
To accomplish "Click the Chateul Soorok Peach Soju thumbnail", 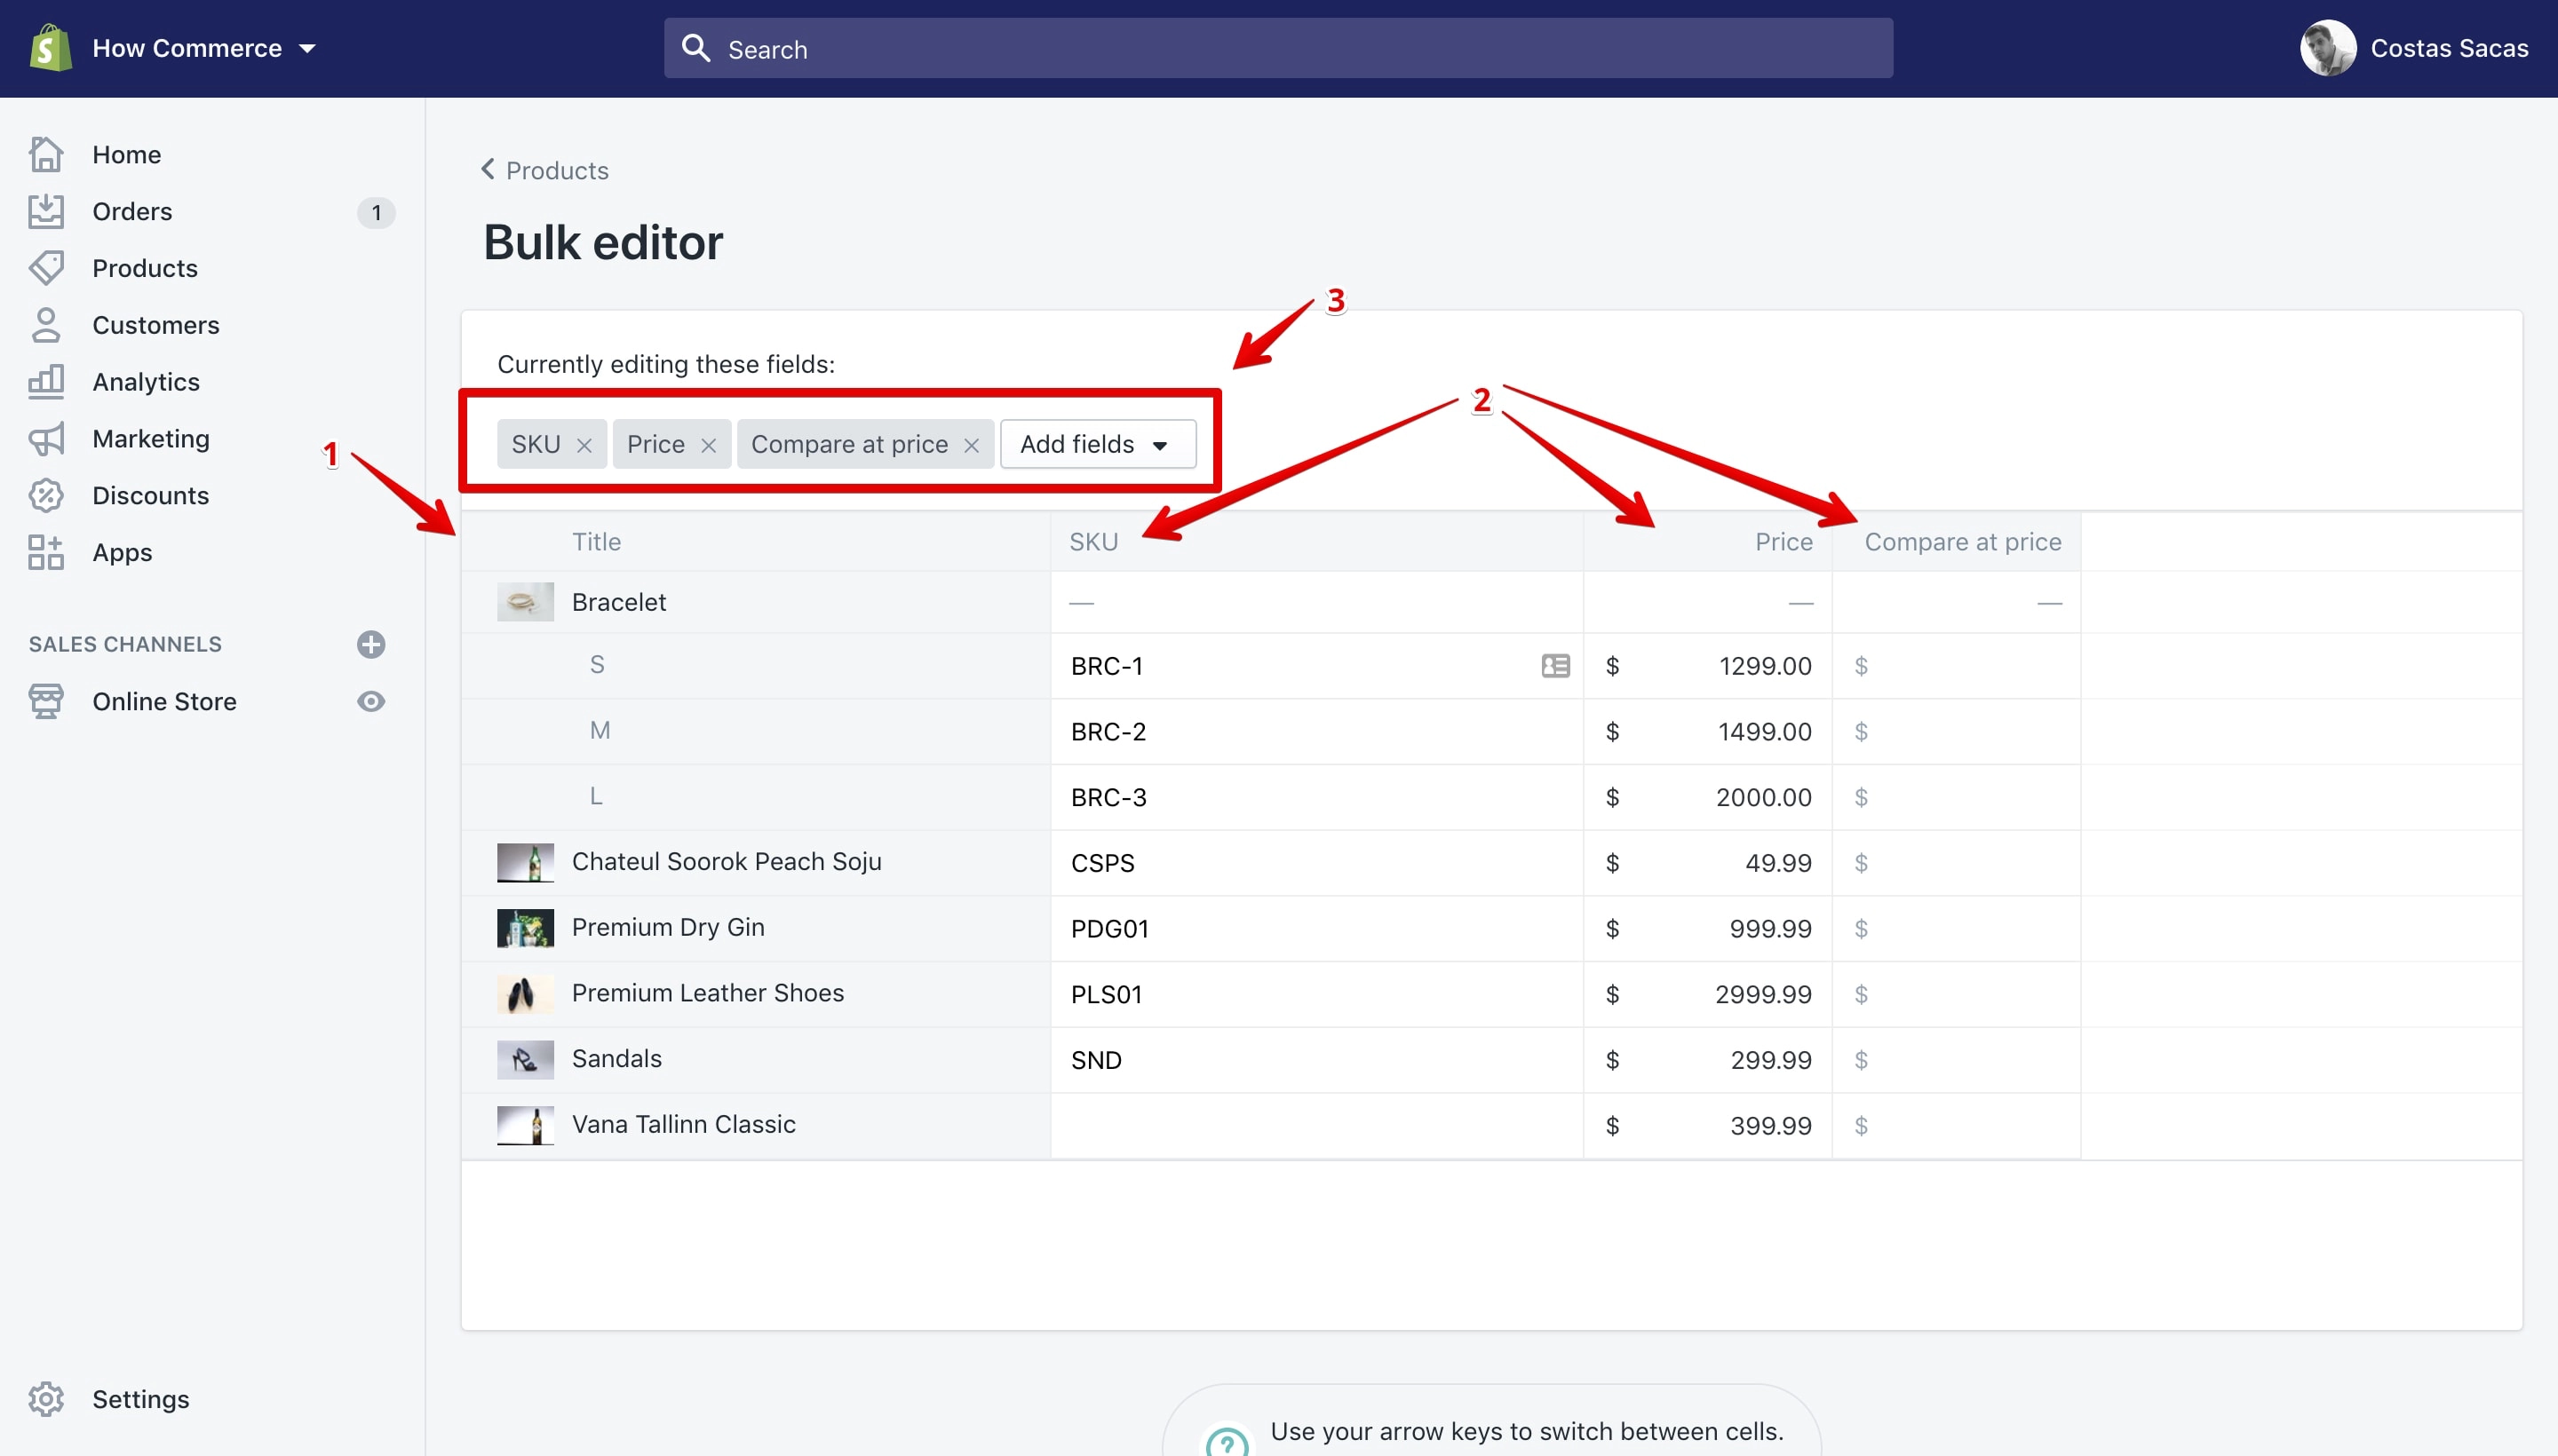I will coord(525,862).
